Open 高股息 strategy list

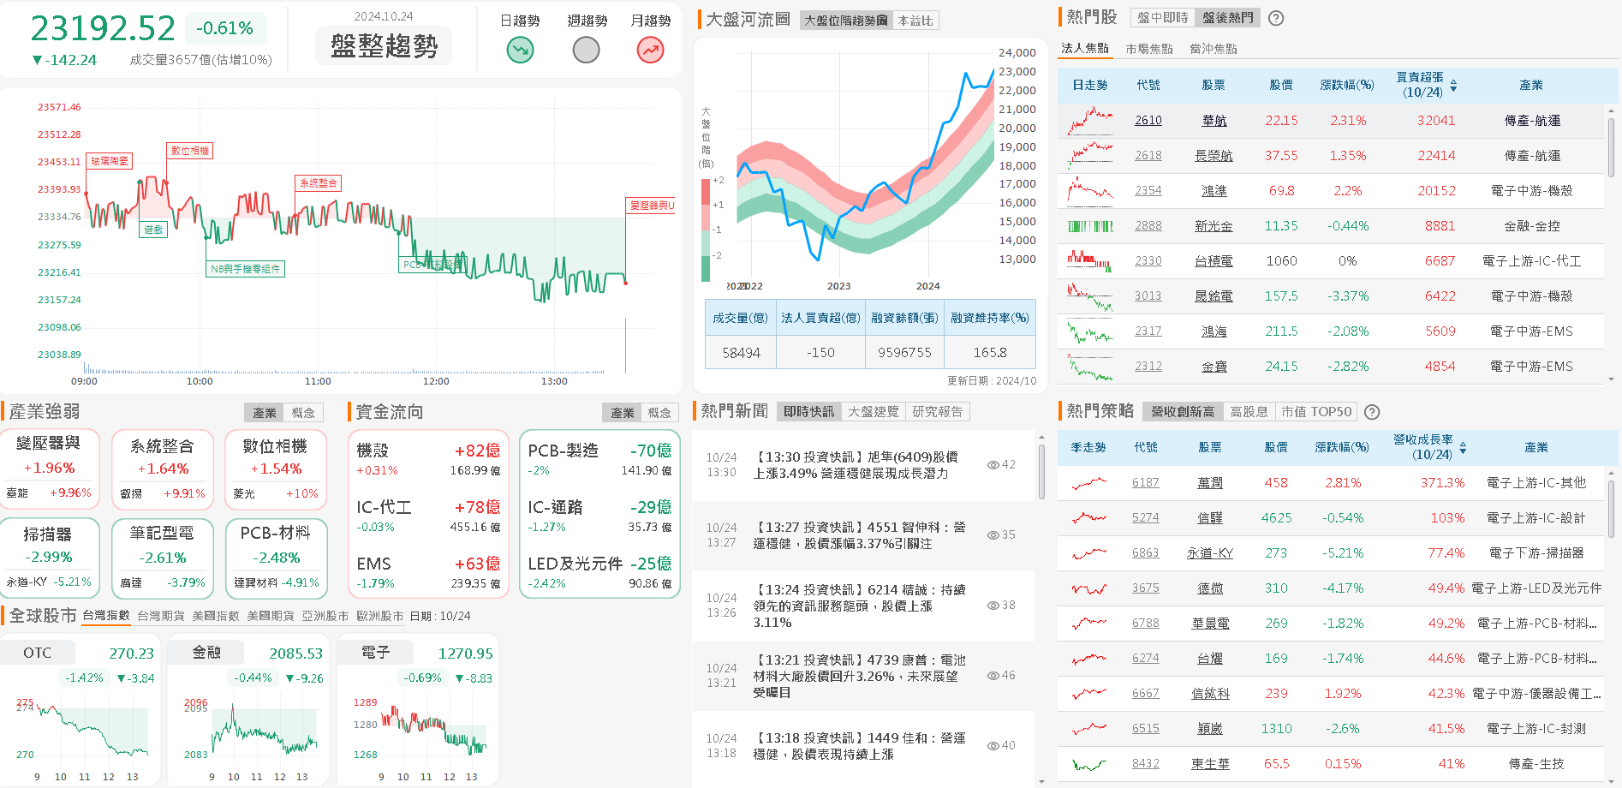1249,411
